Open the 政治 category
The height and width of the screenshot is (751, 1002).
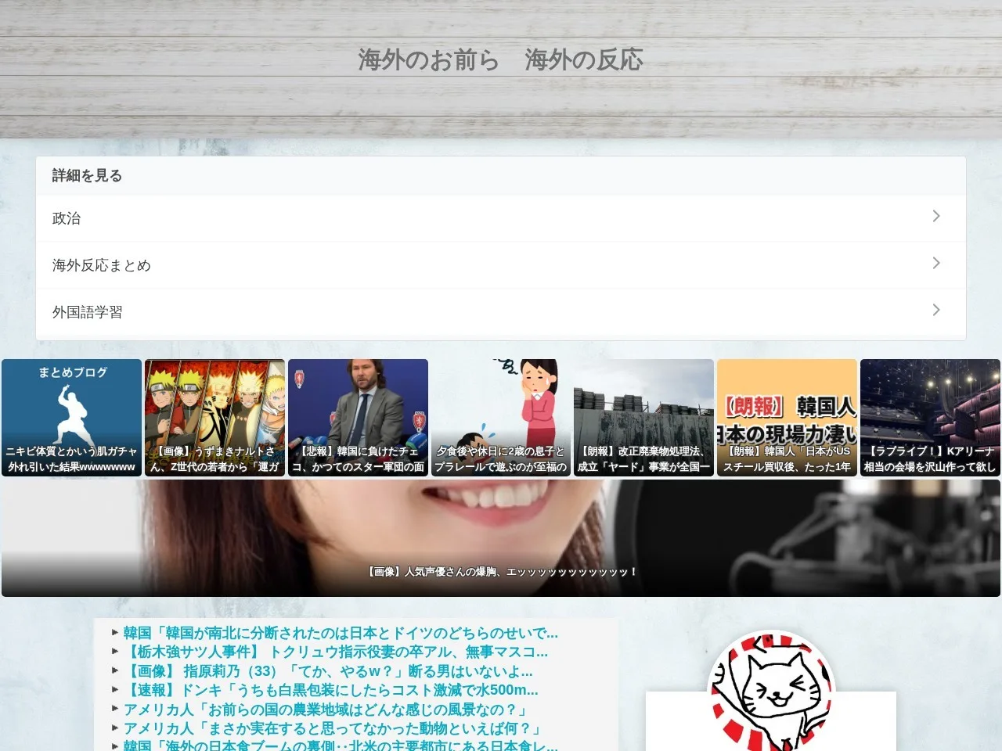tap(501, 218)
